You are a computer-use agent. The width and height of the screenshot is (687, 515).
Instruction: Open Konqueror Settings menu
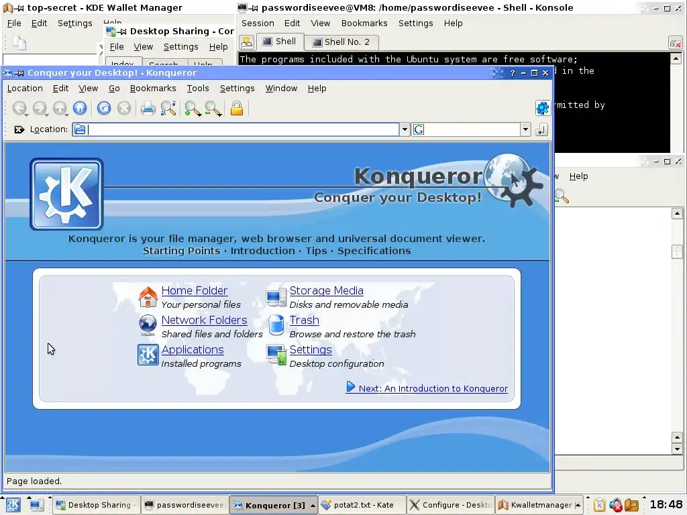pyautogui.click(x=237, y=89)
